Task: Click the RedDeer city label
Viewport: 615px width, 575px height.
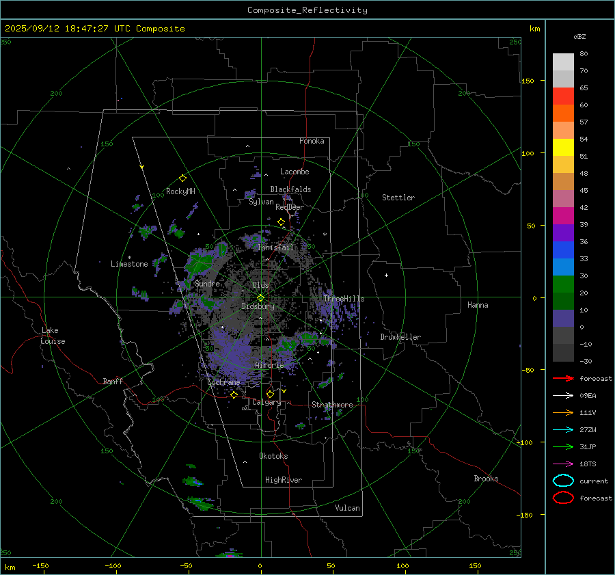Action: point(290,207)
